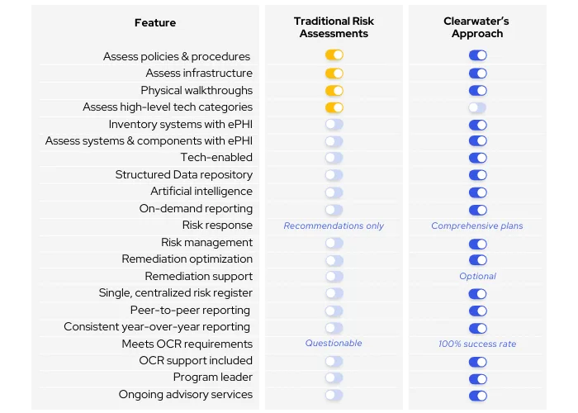
Task: Click the 'Comprehensive plans' text
Action: 477,225
